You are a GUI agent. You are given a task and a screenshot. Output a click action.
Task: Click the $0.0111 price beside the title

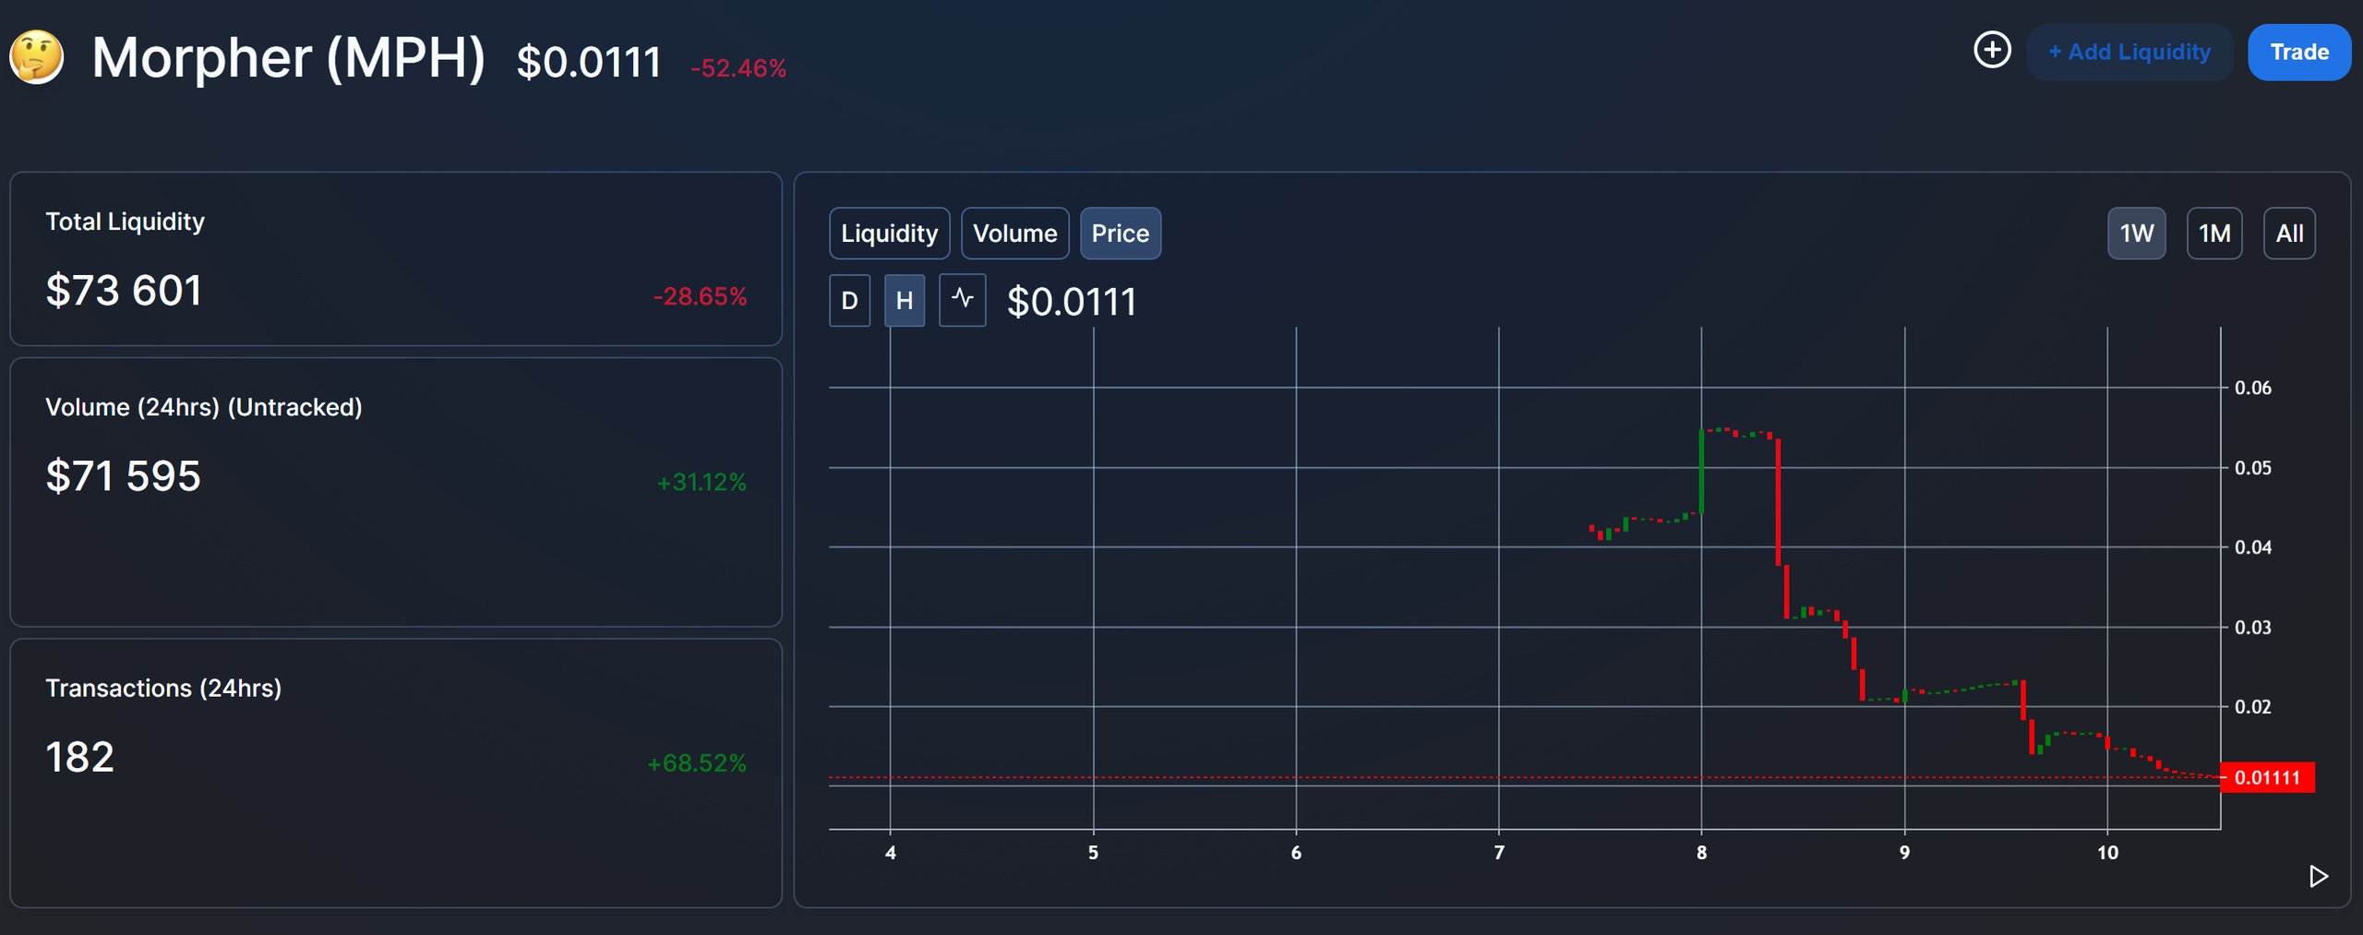click(589, 63)
